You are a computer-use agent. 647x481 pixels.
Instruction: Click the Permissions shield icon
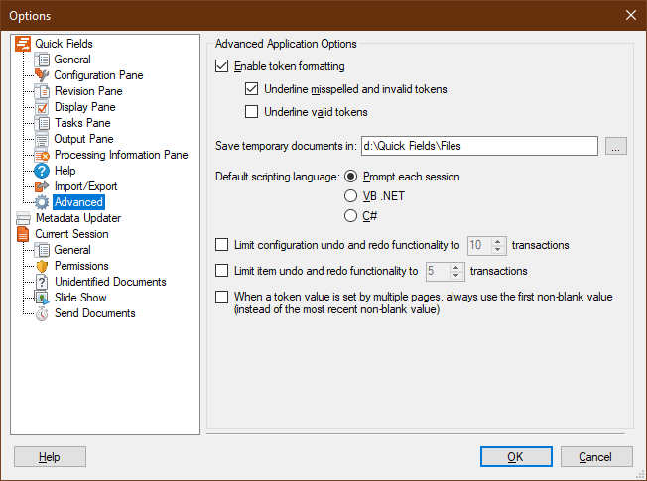point(42,266)
